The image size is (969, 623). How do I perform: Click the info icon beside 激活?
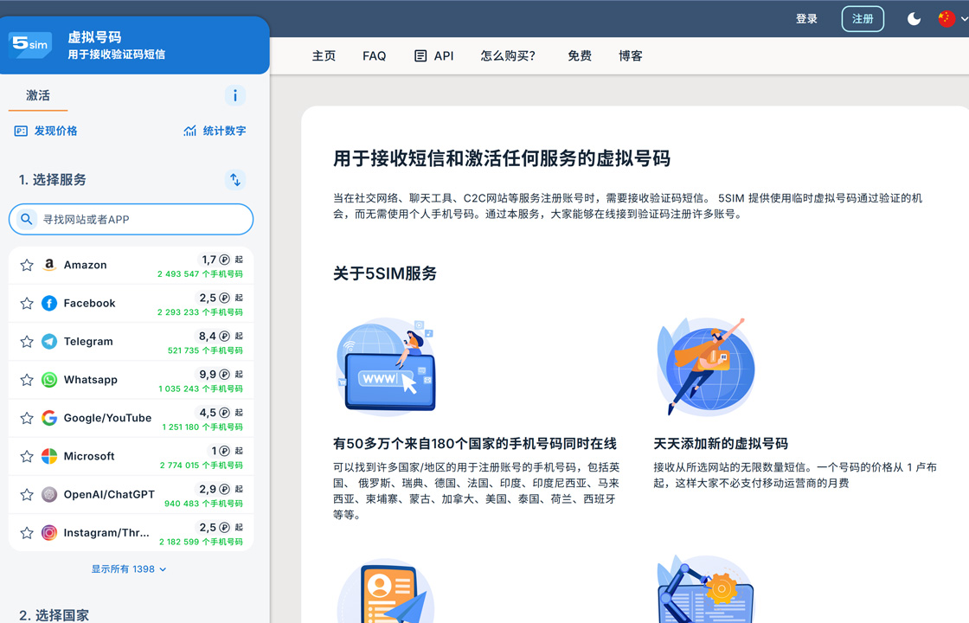(234, 96)
